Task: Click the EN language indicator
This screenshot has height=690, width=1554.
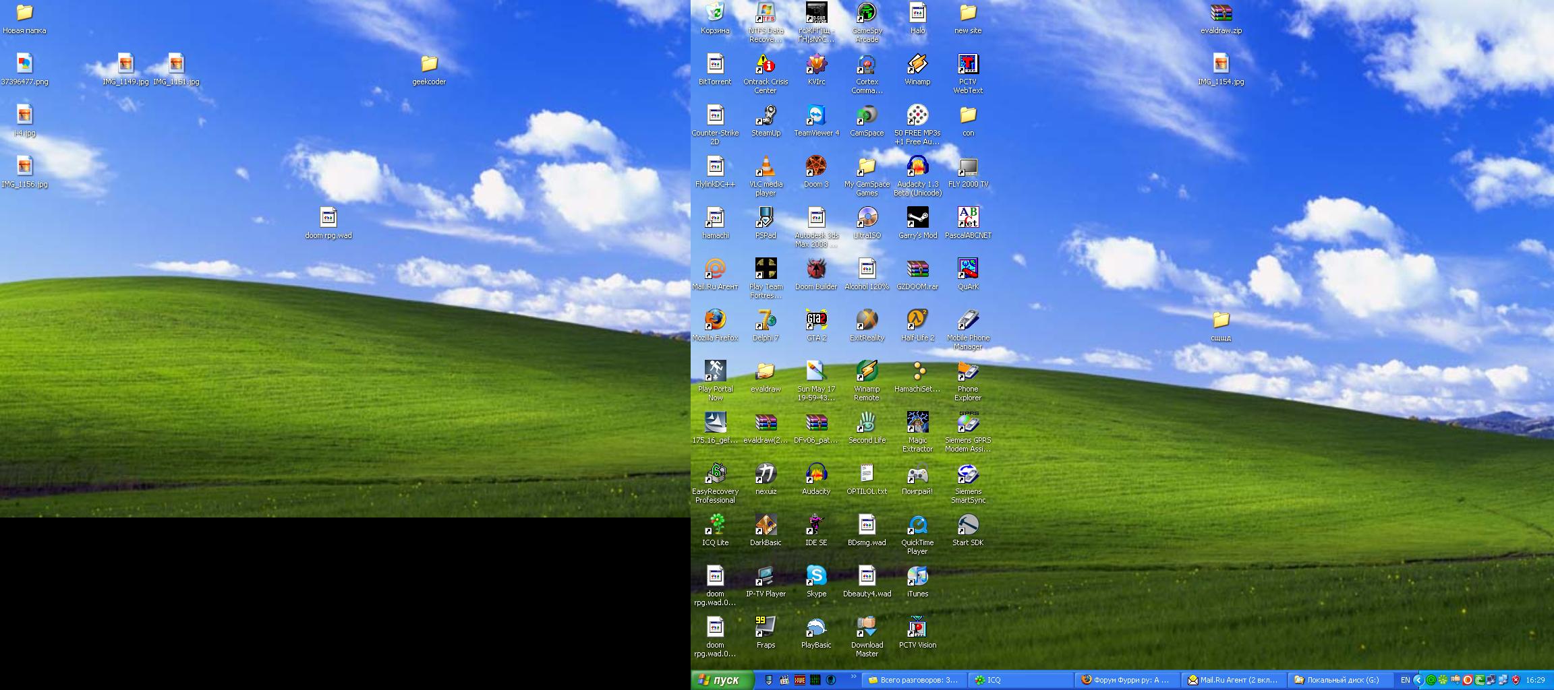Action: (1405, 680)
